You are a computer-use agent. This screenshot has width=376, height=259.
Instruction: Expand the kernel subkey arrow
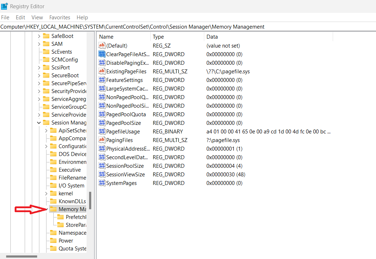(x=46, y=194)
